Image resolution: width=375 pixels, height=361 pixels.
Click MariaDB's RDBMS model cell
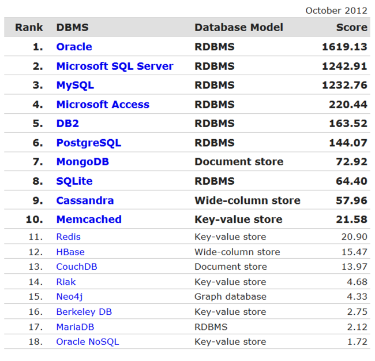click(x=211, y=327)
